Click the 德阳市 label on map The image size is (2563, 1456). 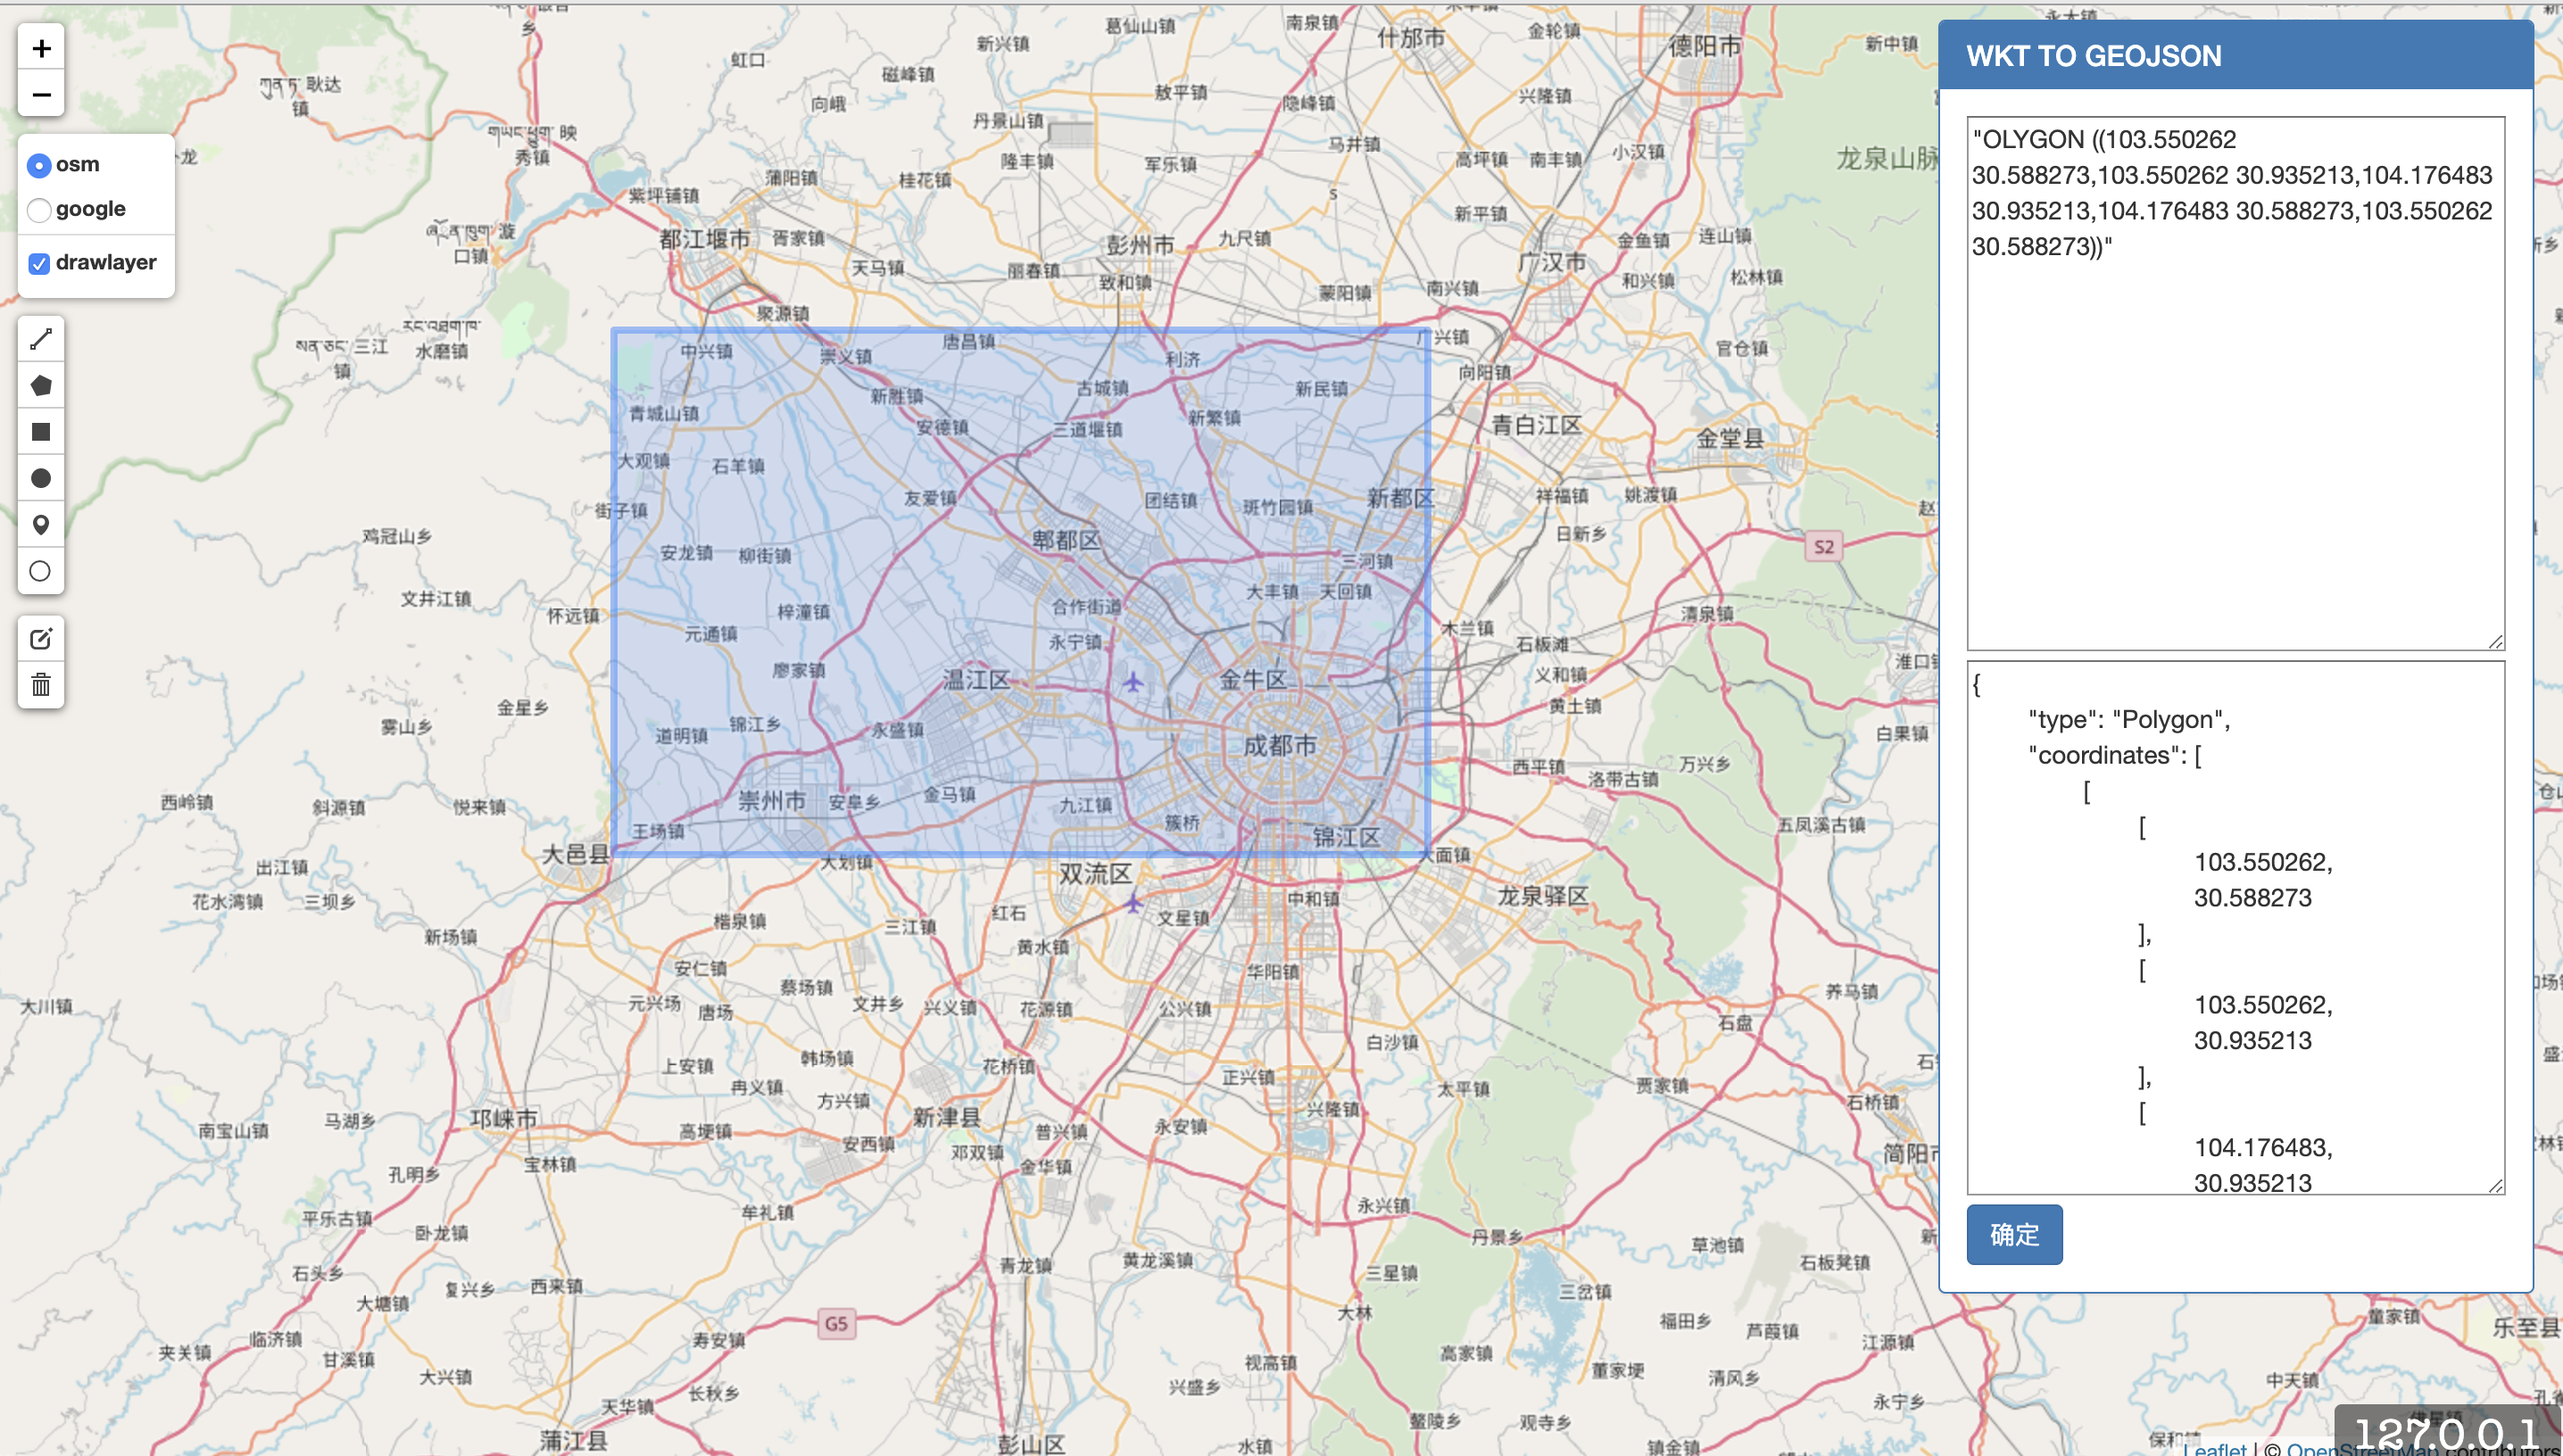pyautogui.click(x=1705, y=46)
